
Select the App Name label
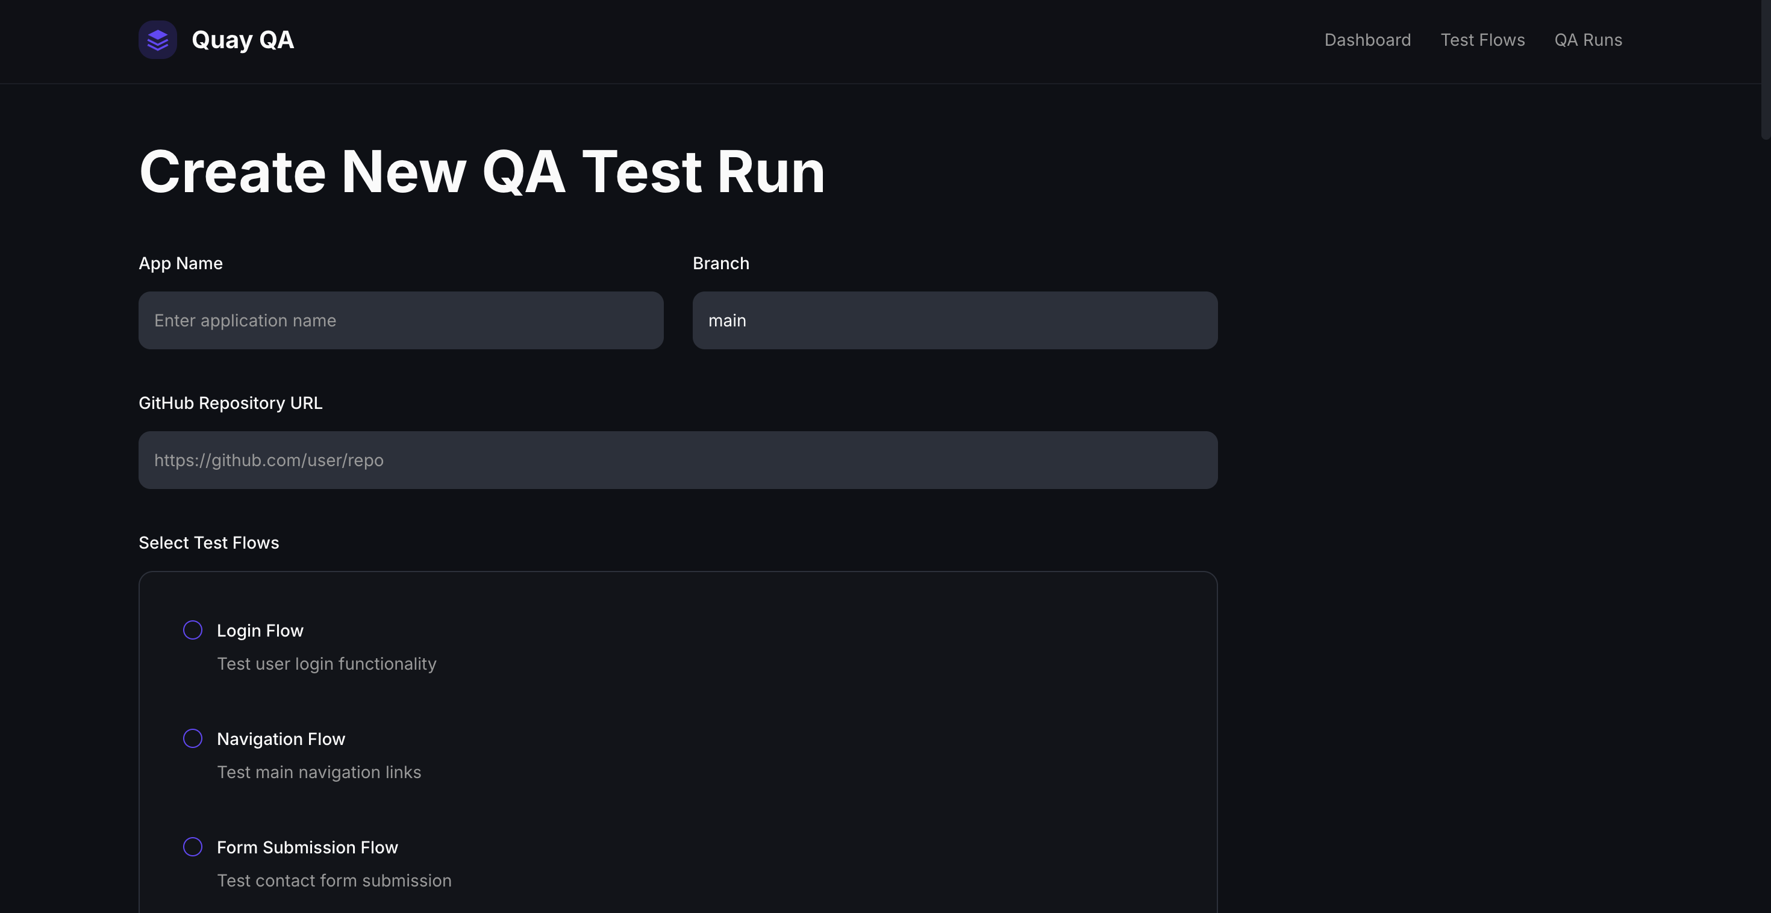coord(180,263)
